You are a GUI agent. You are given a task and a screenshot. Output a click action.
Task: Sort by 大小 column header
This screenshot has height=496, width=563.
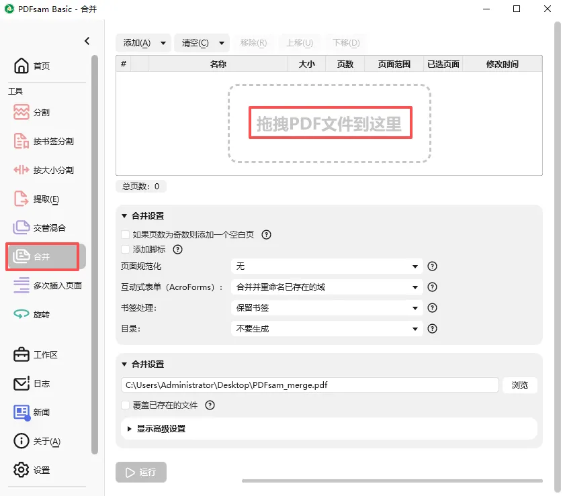306,64
